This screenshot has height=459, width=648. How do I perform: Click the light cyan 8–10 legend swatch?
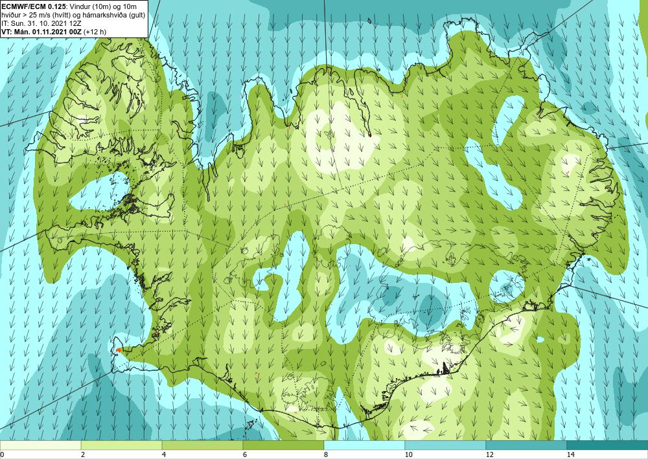tap(364, 445)
